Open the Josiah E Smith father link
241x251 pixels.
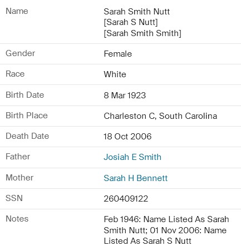132,157
